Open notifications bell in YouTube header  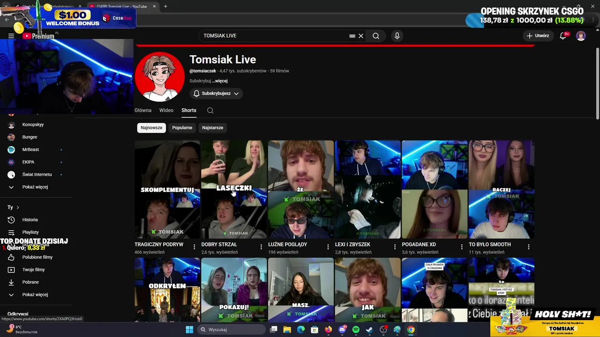pyautogui.click(x=563, y=36)
